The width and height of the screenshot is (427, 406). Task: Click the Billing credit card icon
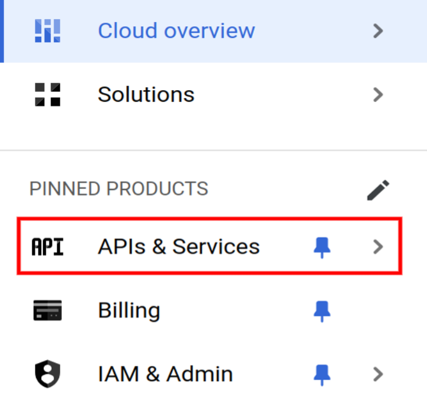[47, 311]
